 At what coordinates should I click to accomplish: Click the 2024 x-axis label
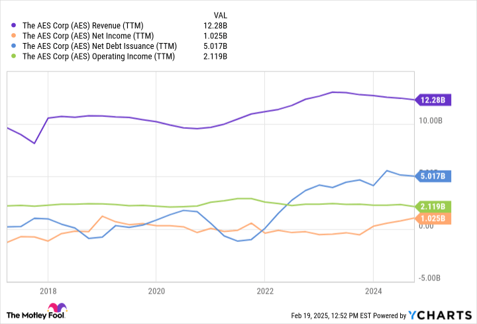pyautogui.click(x=373, y=292)
